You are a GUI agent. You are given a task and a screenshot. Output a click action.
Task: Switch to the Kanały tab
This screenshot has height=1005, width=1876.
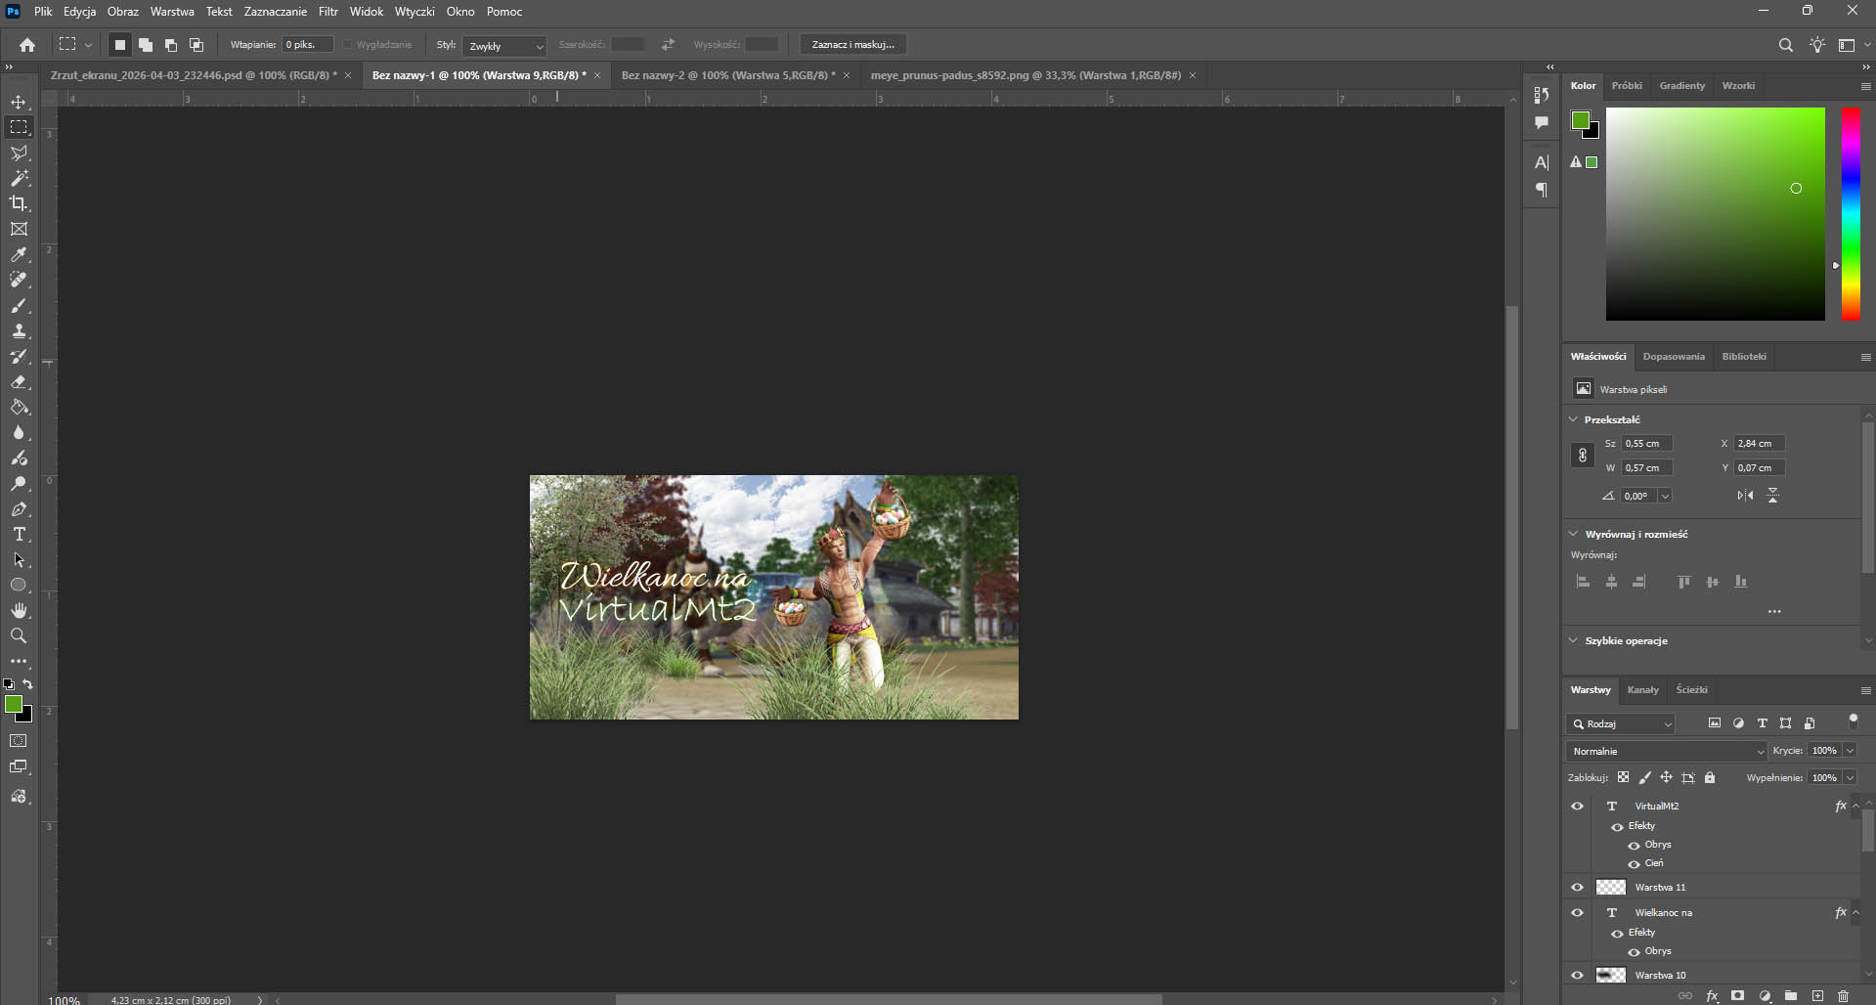[x=1642, y=690]
